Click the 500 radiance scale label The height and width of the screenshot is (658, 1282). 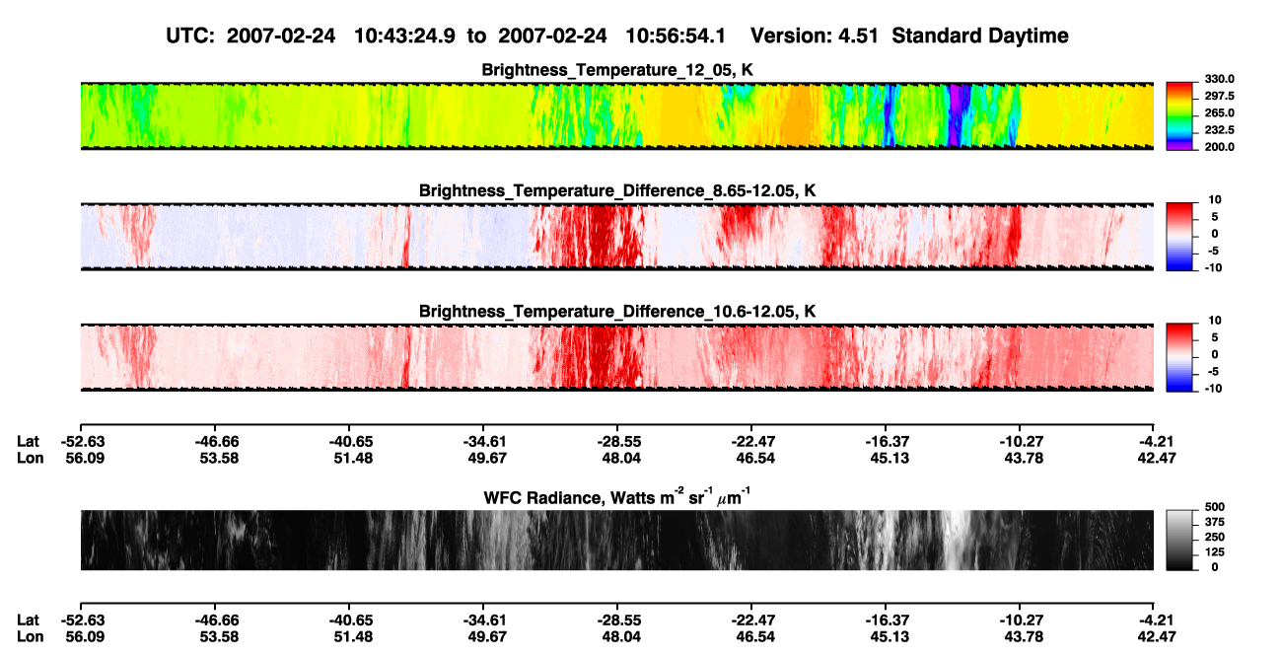click(x=1214, y=506)
